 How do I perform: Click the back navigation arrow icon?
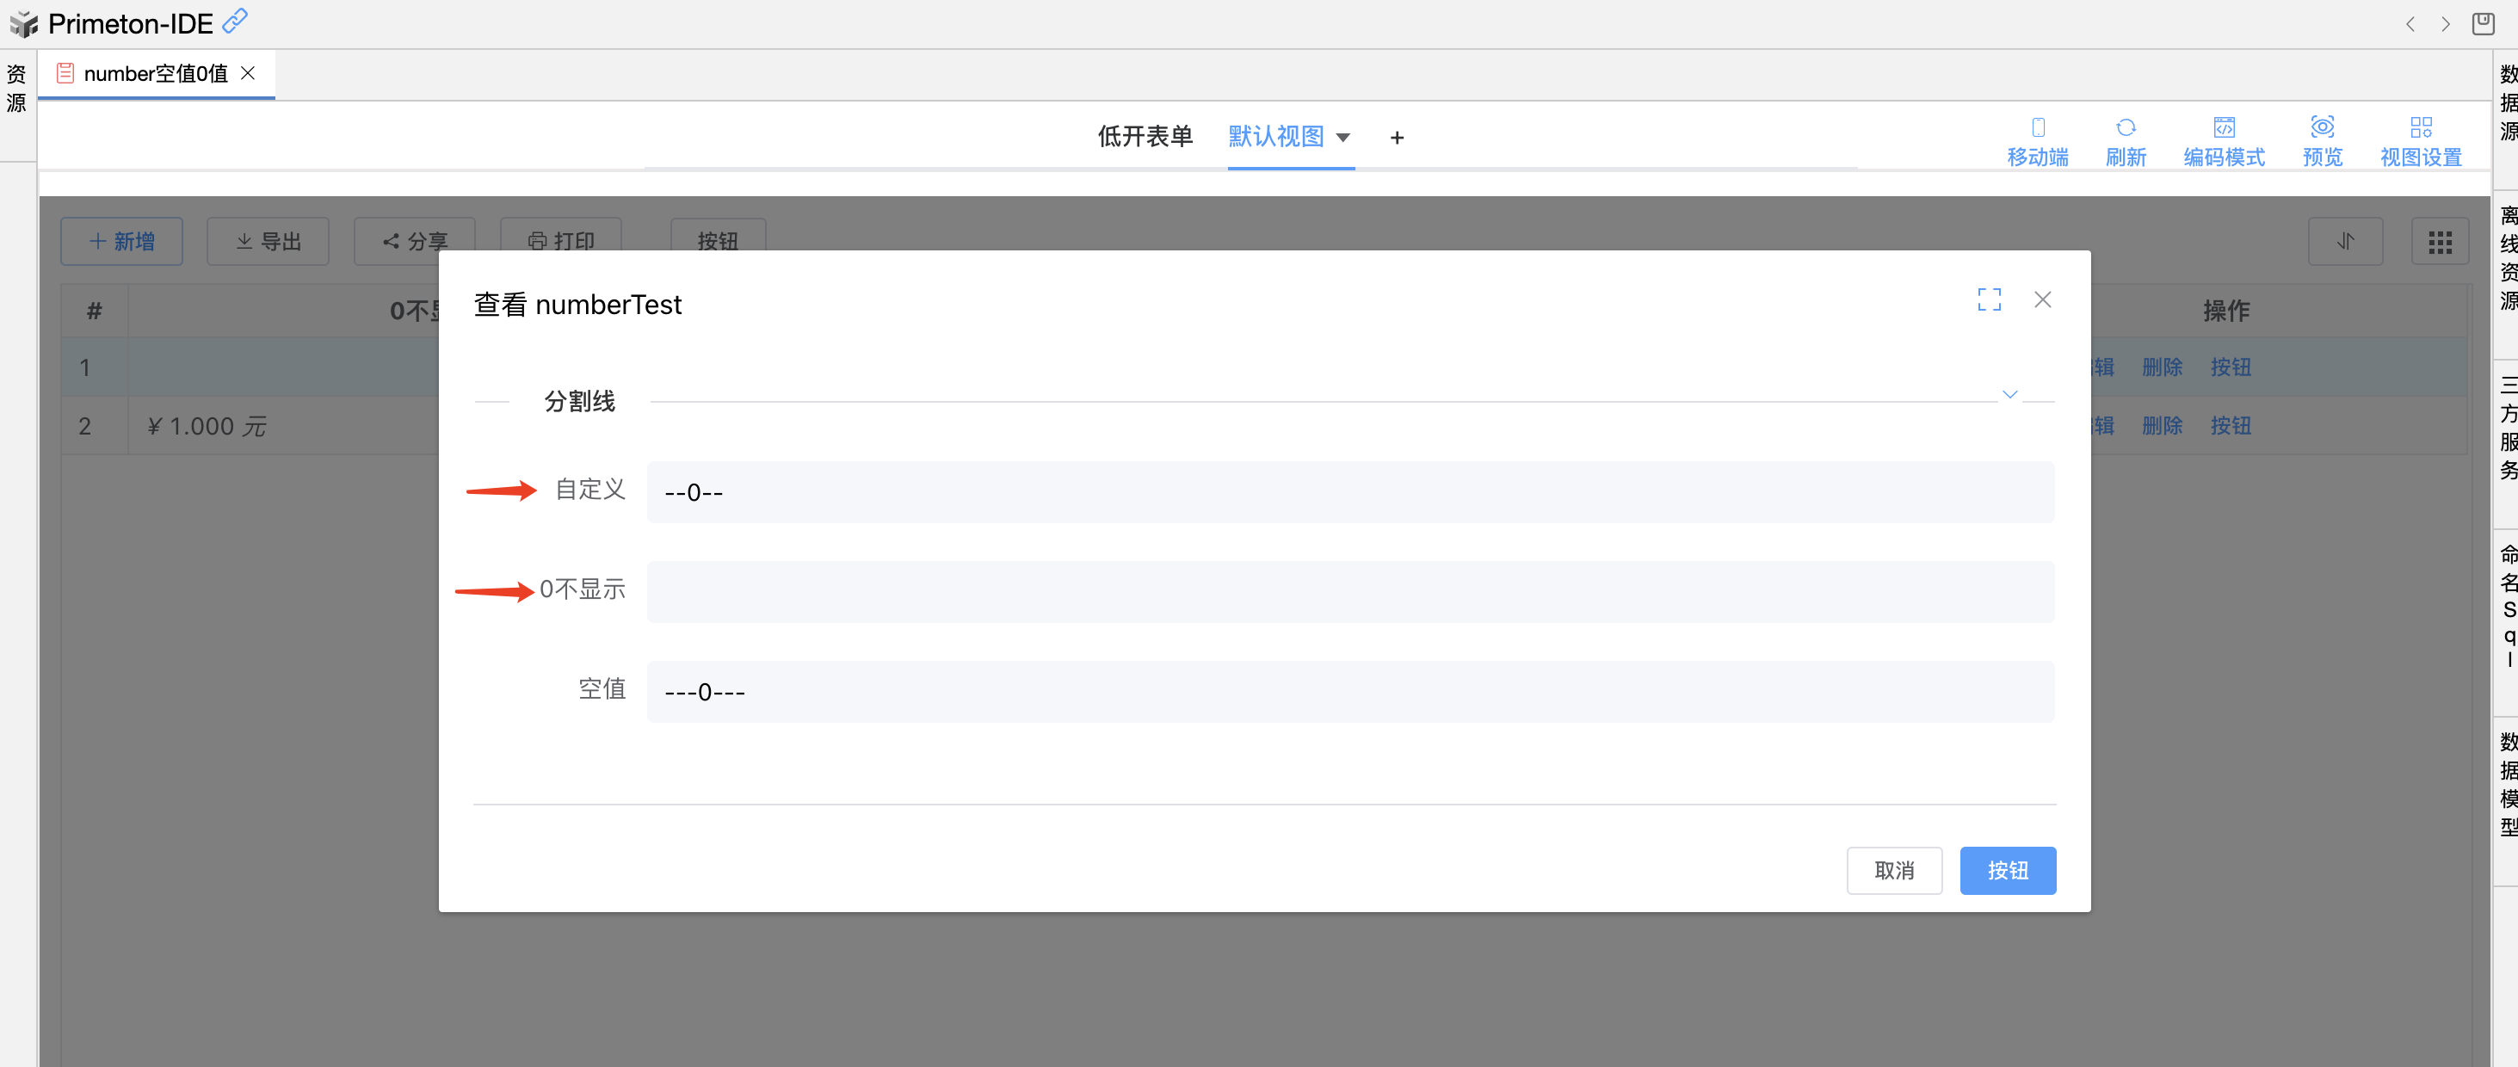(2410, 24)
